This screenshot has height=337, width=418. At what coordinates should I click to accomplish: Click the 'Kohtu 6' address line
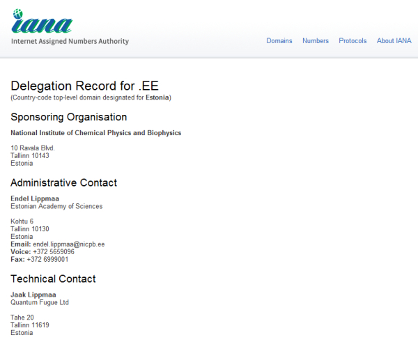[22, 221]
